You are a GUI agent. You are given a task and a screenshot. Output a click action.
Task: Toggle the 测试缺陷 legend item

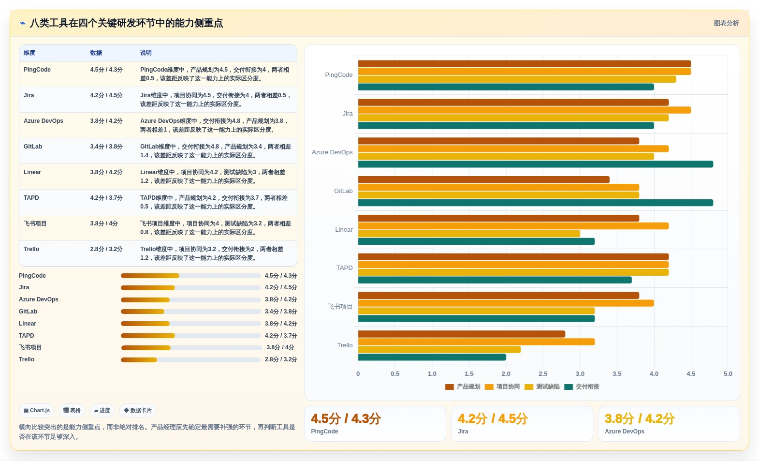542,387
